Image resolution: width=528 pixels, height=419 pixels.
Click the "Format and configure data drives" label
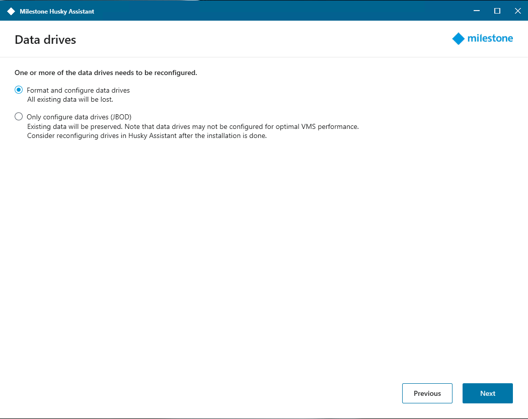78,91
